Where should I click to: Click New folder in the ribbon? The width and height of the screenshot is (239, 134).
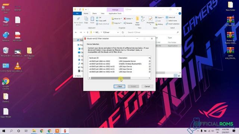tap(137, 21)
